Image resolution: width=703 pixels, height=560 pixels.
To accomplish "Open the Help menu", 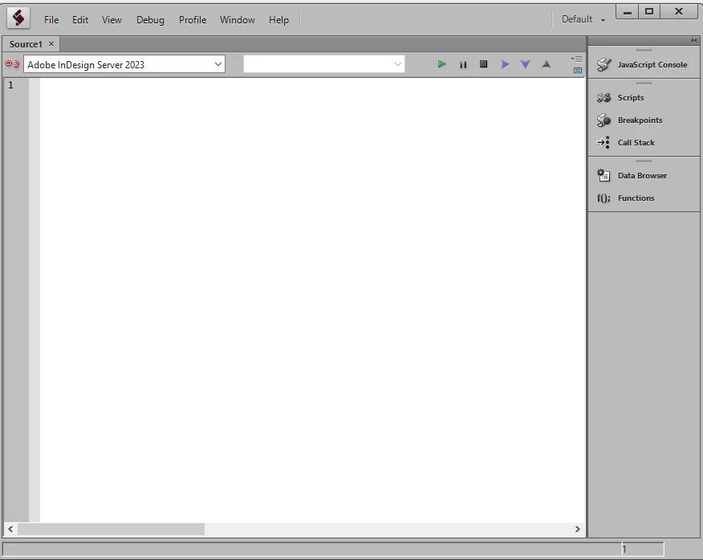I will [x=278, y=20].
